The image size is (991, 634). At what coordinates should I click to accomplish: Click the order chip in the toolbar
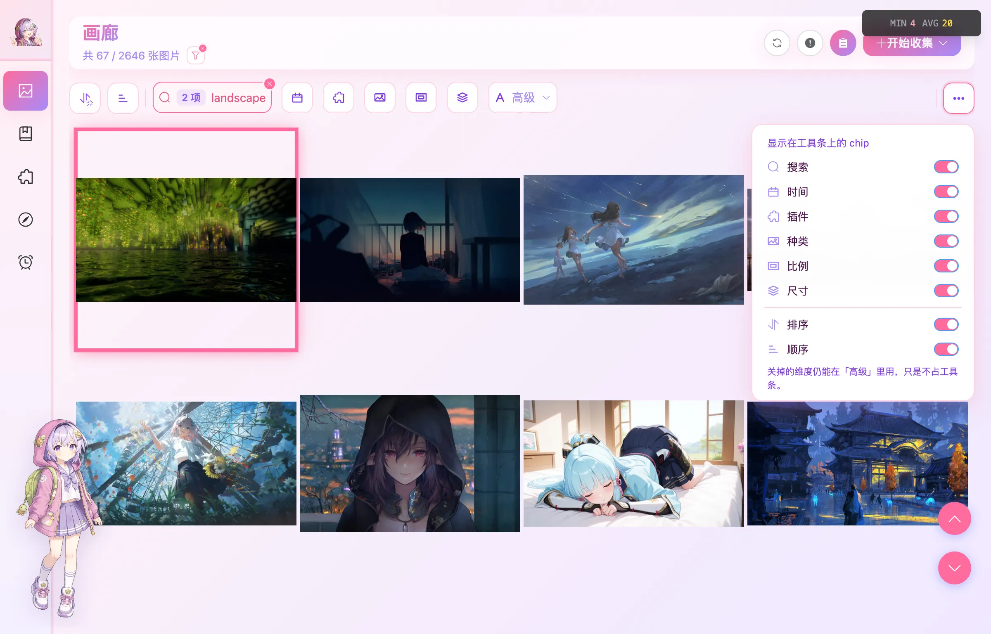click(x=123, y=98)
